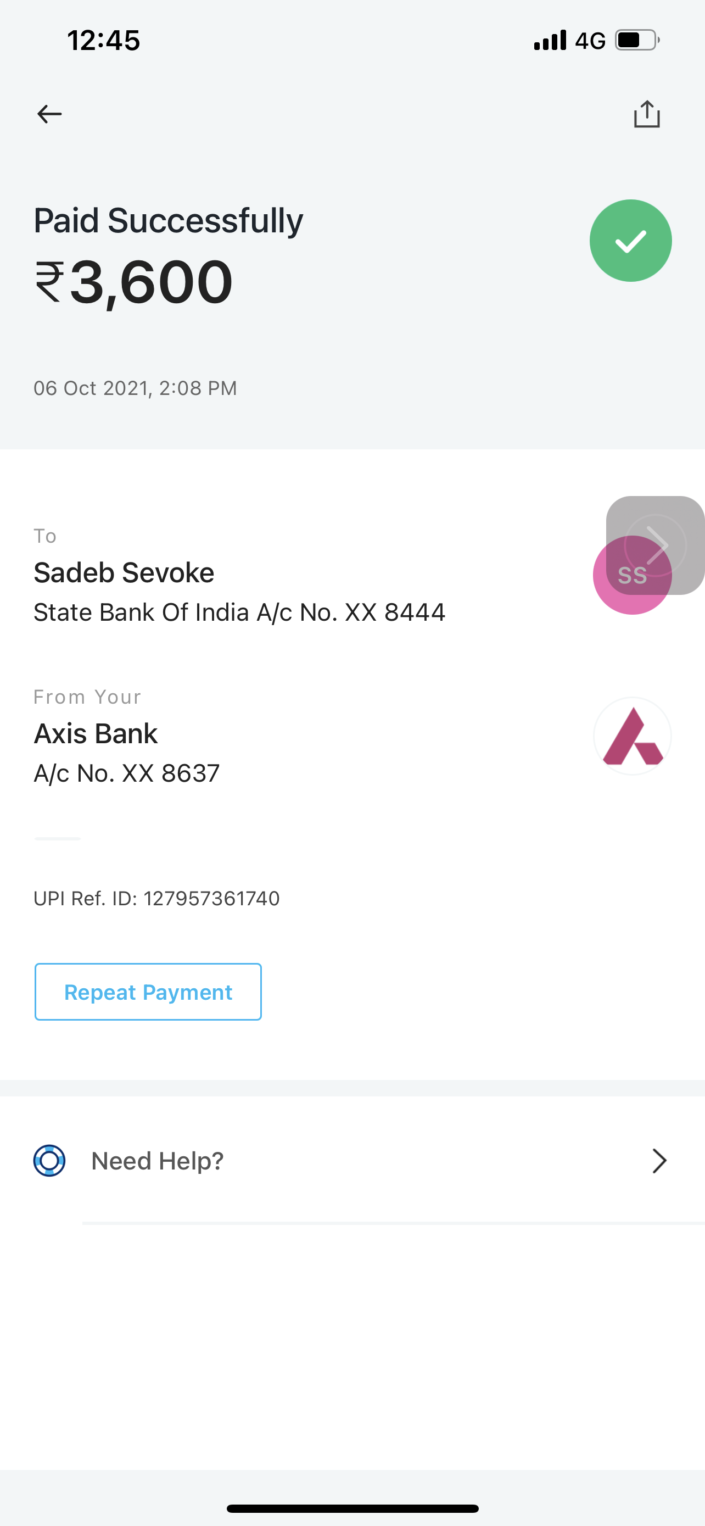
Task: Tap the home indicator bar
Action: pyautogui.click(x=352, y=1508)
